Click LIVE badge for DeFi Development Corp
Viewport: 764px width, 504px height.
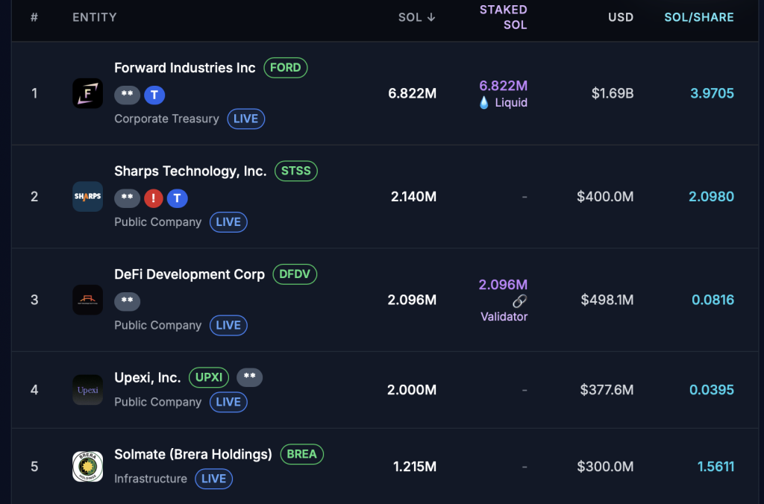[x=228, y=325]
